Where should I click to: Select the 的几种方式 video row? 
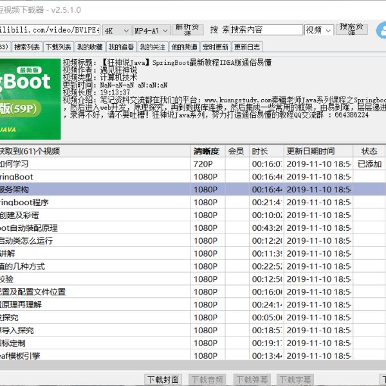pyautogui.click(x=192, y=266)
